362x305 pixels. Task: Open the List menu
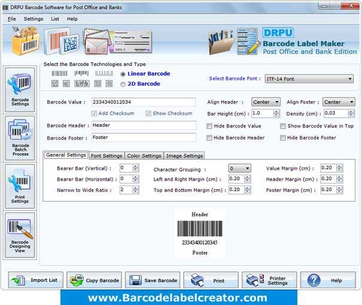[55, 19]
